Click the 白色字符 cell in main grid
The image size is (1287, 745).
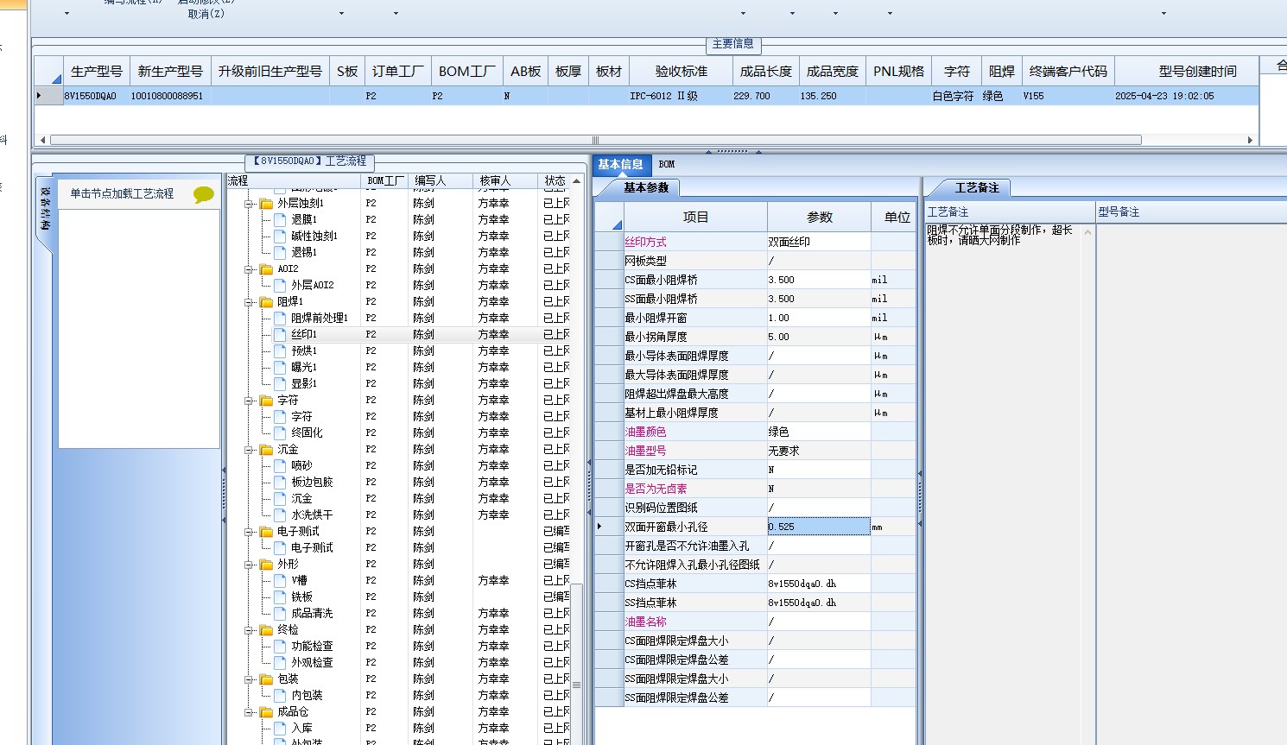pyautogui.click(x=956, y=96)
